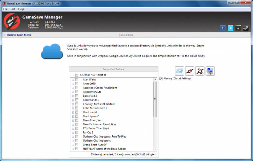Open the Steam group icon

(246, 28)
